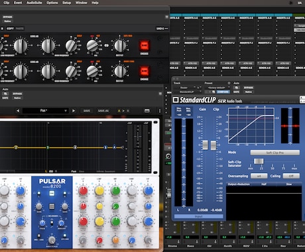Click the SAVE AS preset button
The image size is (305, 252).
(103, 111)
